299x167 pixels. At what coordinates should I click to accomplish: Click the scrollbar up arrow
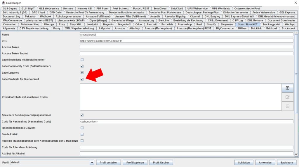(x=296, y=33)
